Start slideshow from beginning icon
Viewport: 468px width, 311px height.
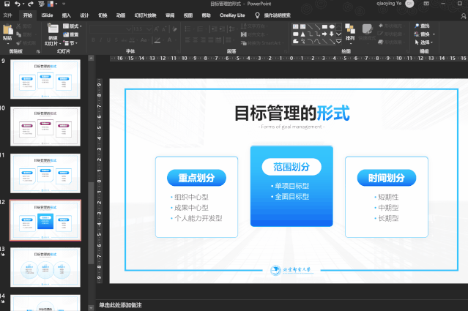[41, 4]
